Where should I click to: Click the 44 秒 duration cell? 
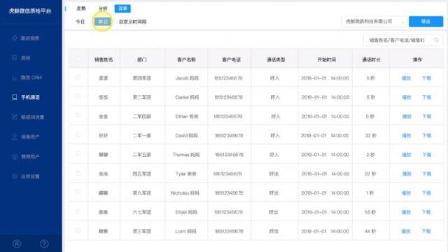tap(370, 231)
